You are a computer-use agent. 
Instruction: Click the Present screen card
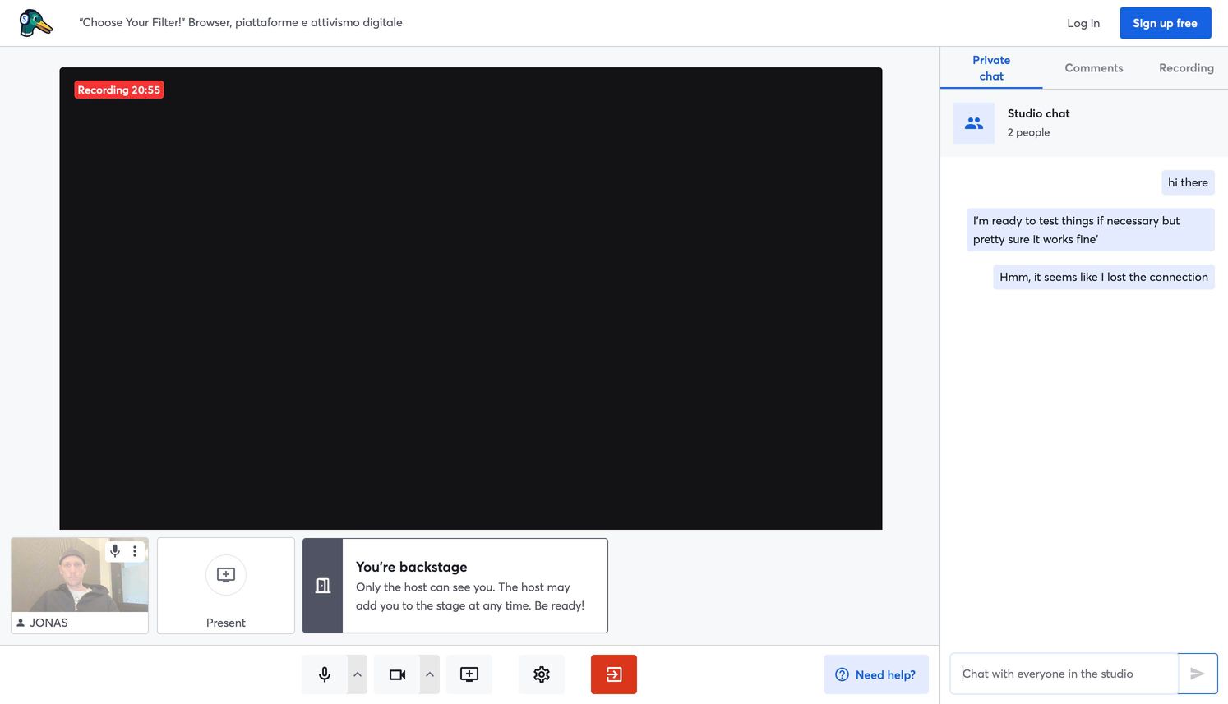coord(226,586)
